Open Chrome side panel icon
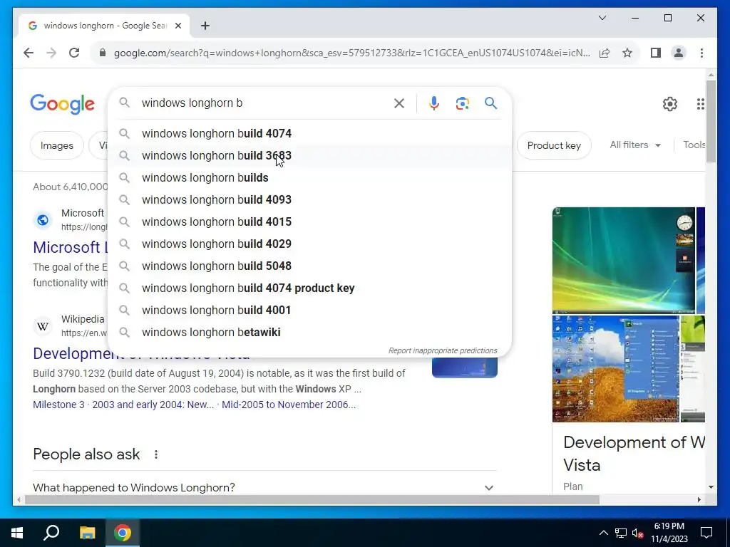Screen dimensions: 730x547 [656, 53]
